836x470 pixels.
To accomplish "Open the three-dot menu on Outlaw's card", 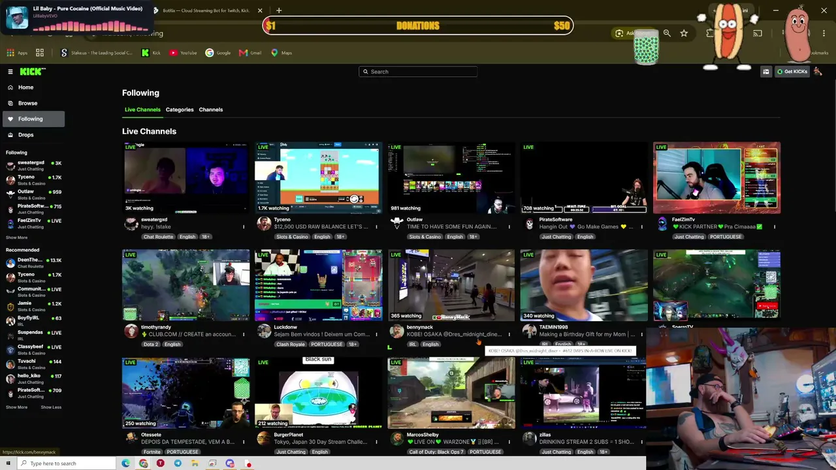I will (x=509, y=227).
